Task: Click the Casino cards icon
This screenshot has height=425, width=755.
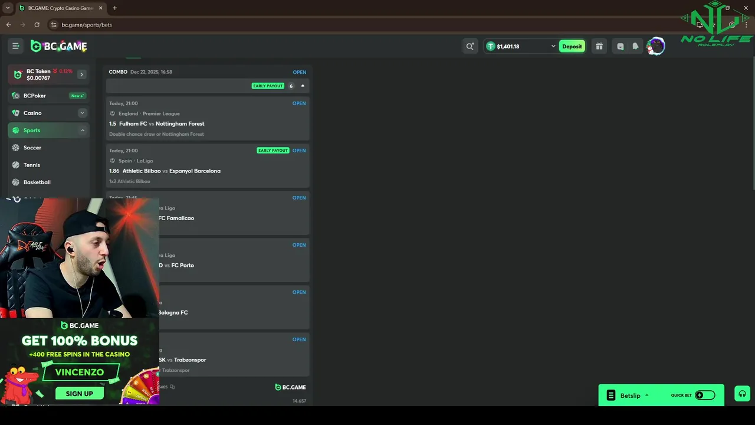Action: pos(16,113)
